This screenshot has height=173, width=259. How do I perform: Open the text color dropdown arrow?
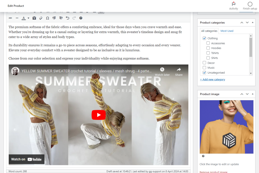coord(28,18)
